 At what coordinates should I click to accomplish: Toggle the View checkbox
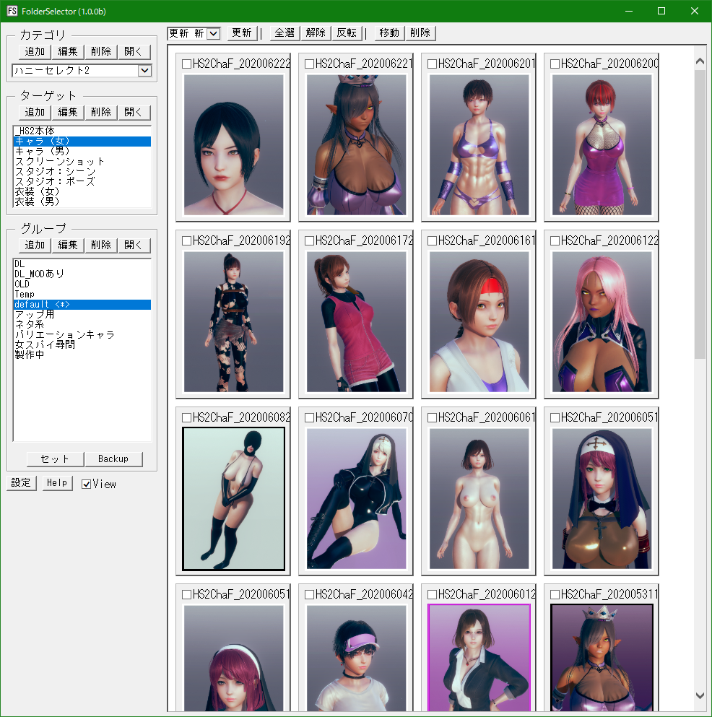tap(86, 484)
